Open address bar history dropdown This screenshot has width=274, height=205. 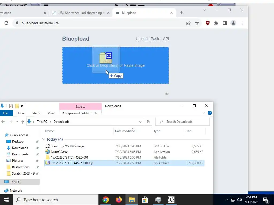pos(140,122)
